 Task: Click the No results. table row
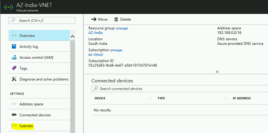(179, 110)
